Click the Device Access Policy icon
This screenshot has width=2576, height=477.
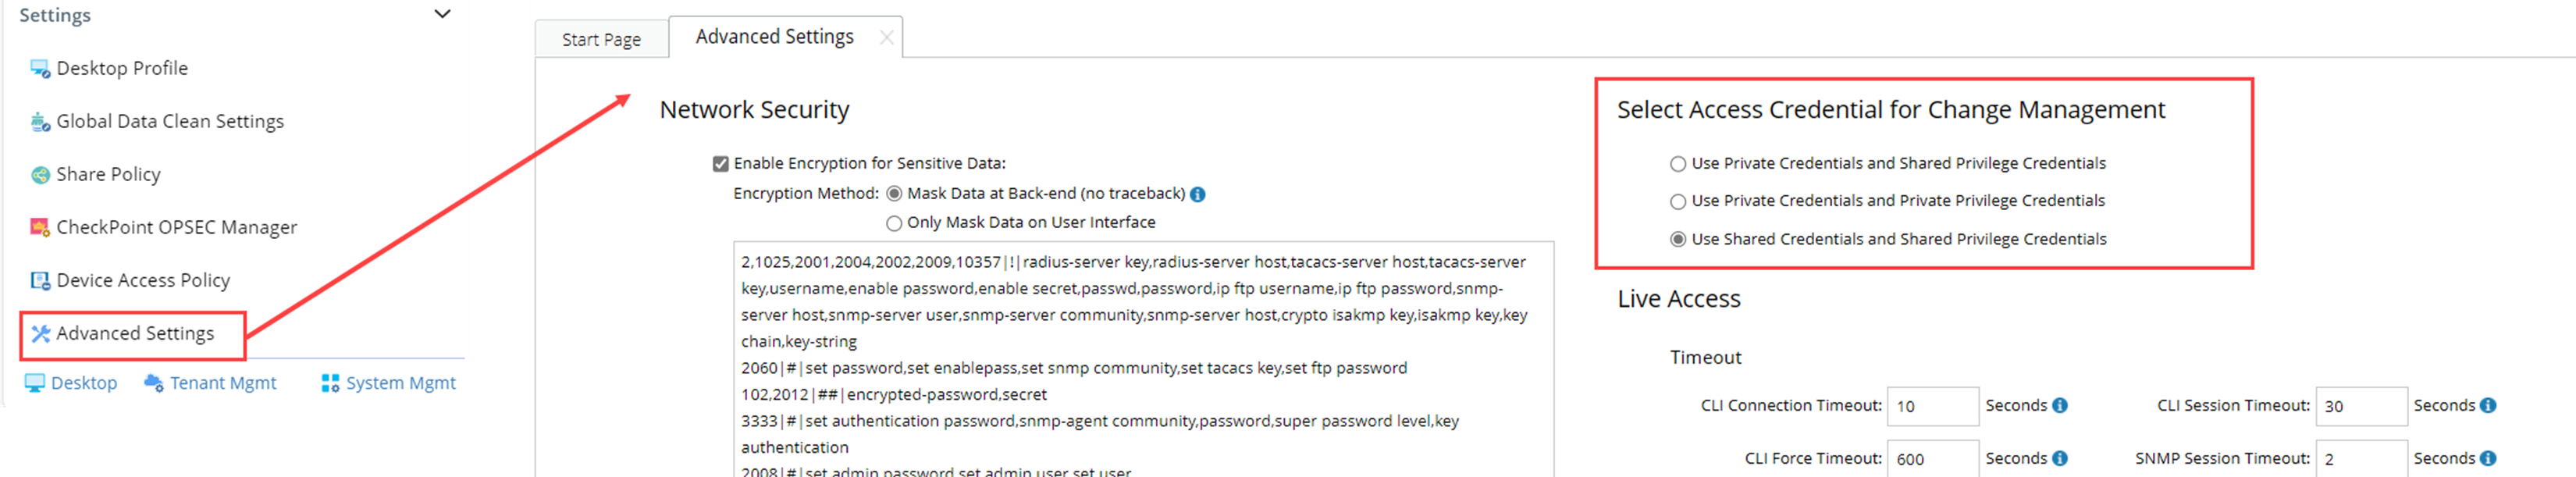pyautogui.click(x=40, y=281)
